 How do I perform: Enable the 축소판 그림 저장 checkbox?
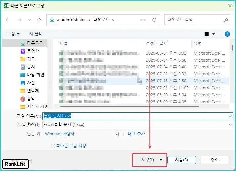53,146
